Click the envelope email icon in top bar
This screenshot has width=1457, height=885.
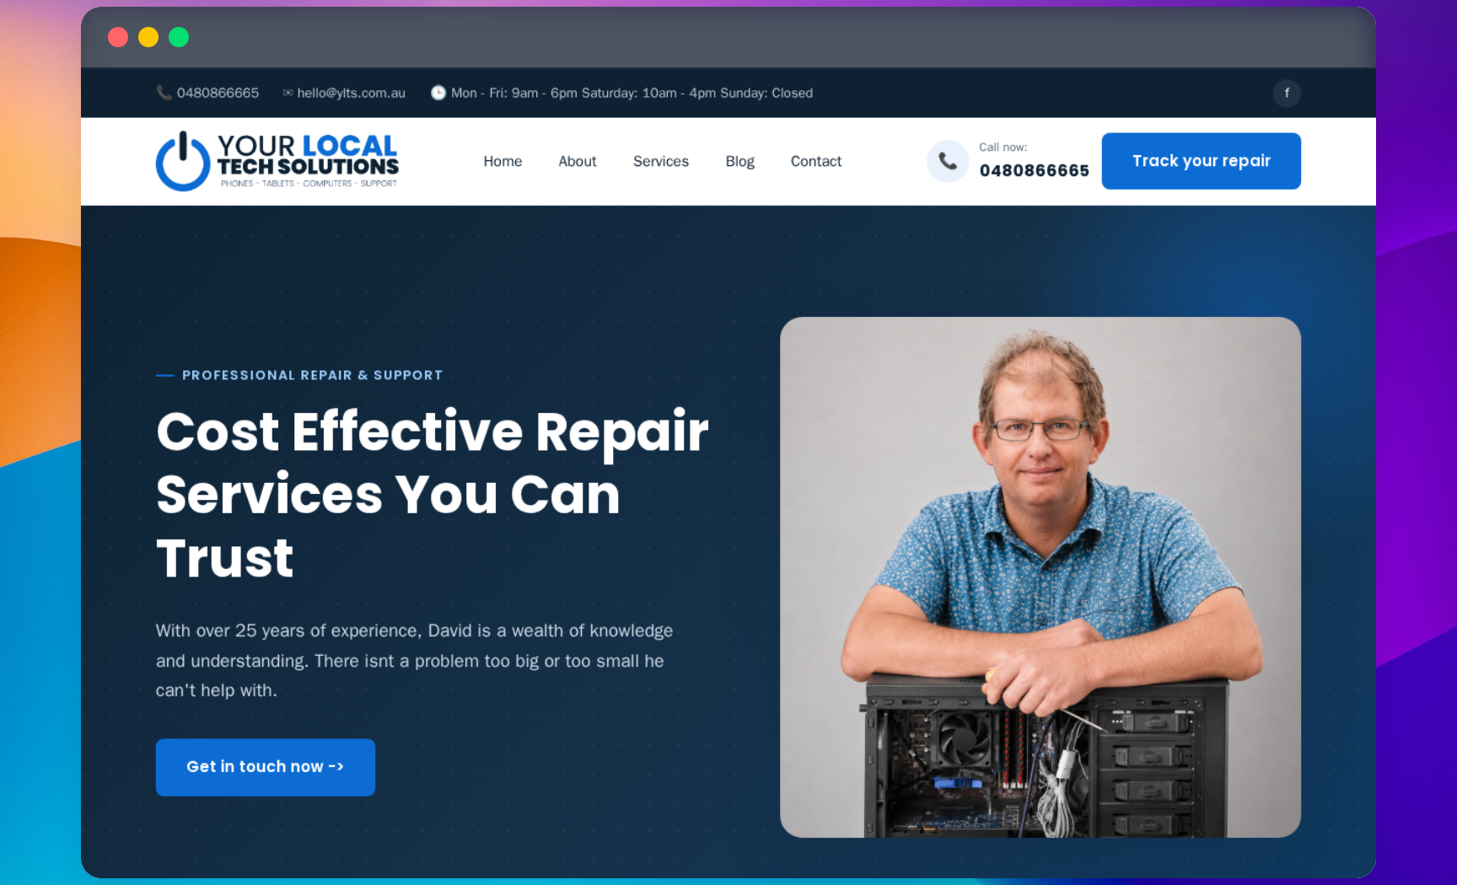click(x=288, y=93)
